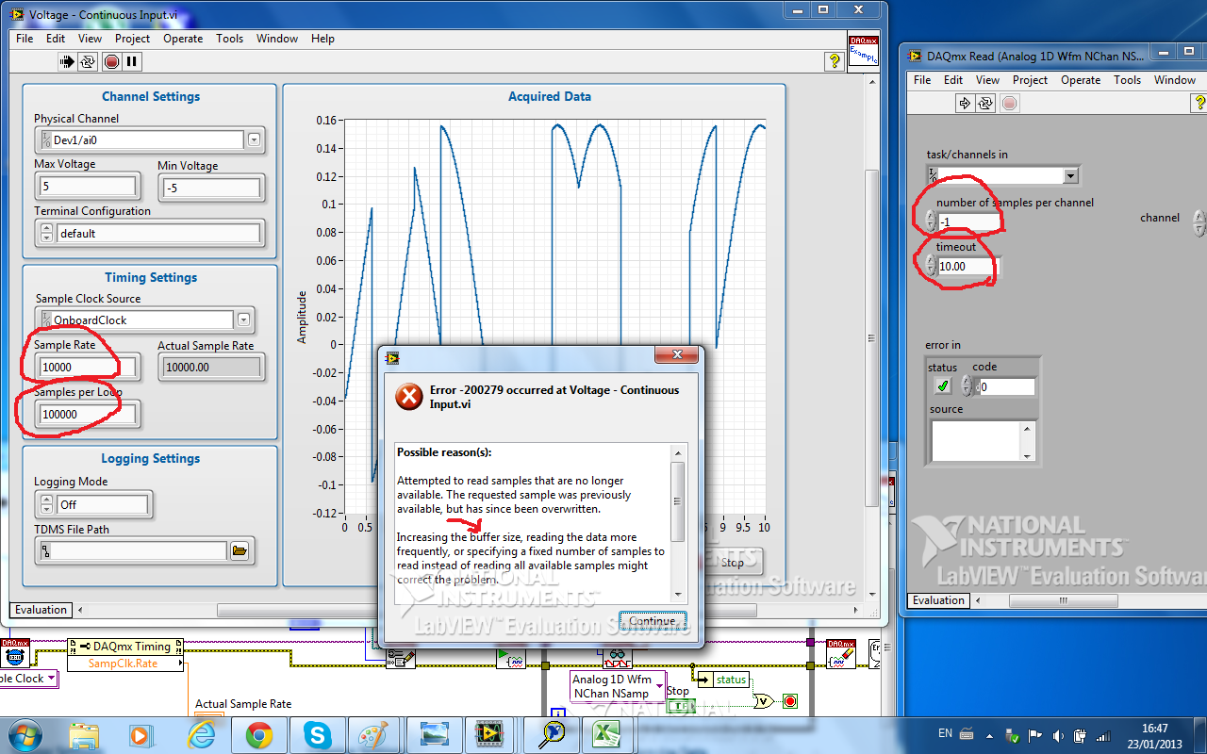This screenshot has width=1207, height=754.
Task: Toggle the error in status checkmark
Action: click(x=942, y=386)
